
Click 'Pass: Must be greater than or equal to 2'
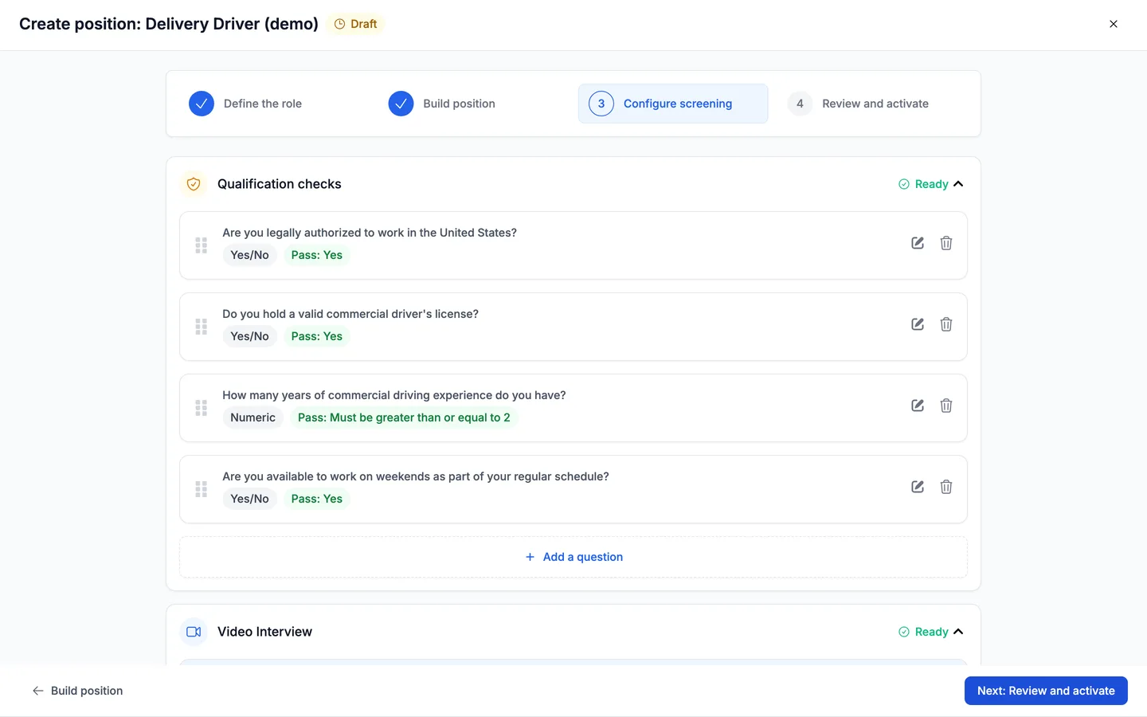coord(404,417)
